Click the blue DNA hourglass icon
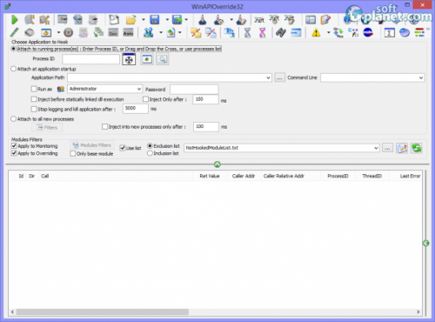The image size is (435, 322). (247, 33)
